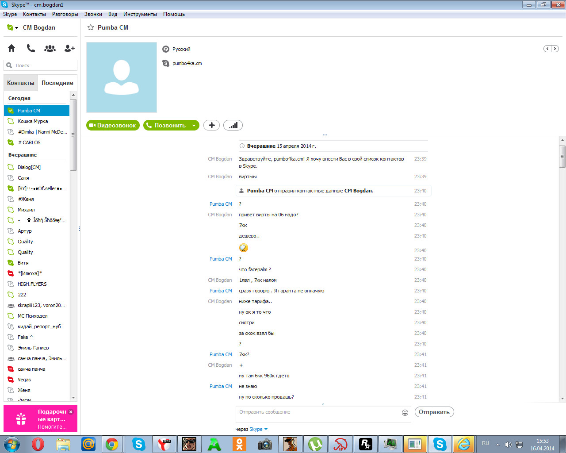Open Rockstar Games taskbar icon

click(366, 444)
